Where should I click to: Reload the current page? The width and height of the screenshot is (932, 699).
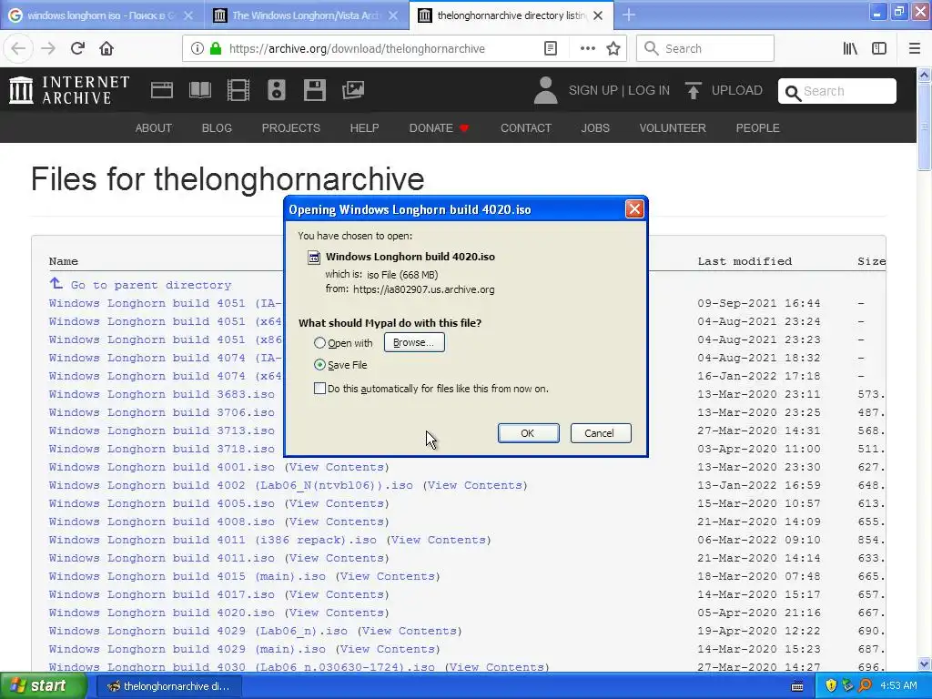pos(77,48)
